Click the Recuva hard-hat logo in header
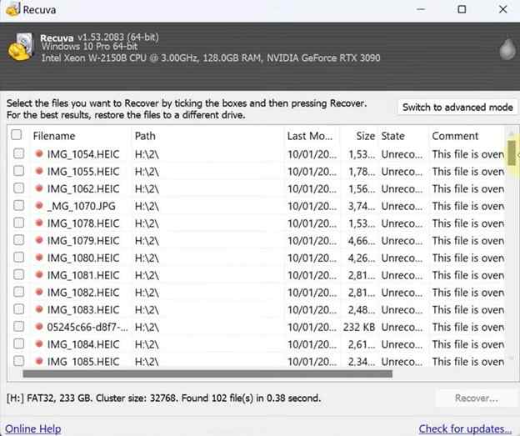This screenshot has height=436, width=520. pyautogui.click(x=21, y=48)
